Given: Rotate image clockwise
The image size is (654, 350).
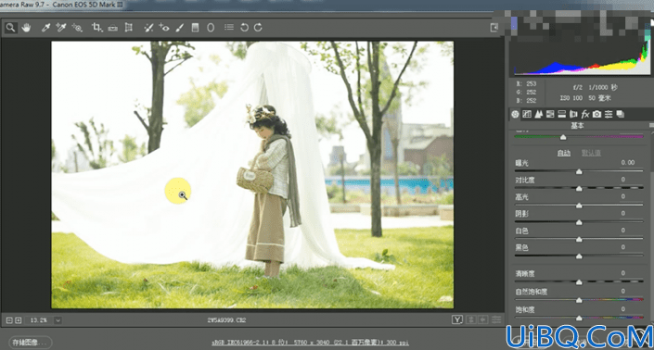Looking at the screenshot, I should click(x=258, y=28).
